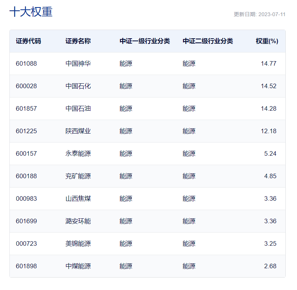
Task: Open the 潞安环能 entry
Action: (x=78, y=221)
